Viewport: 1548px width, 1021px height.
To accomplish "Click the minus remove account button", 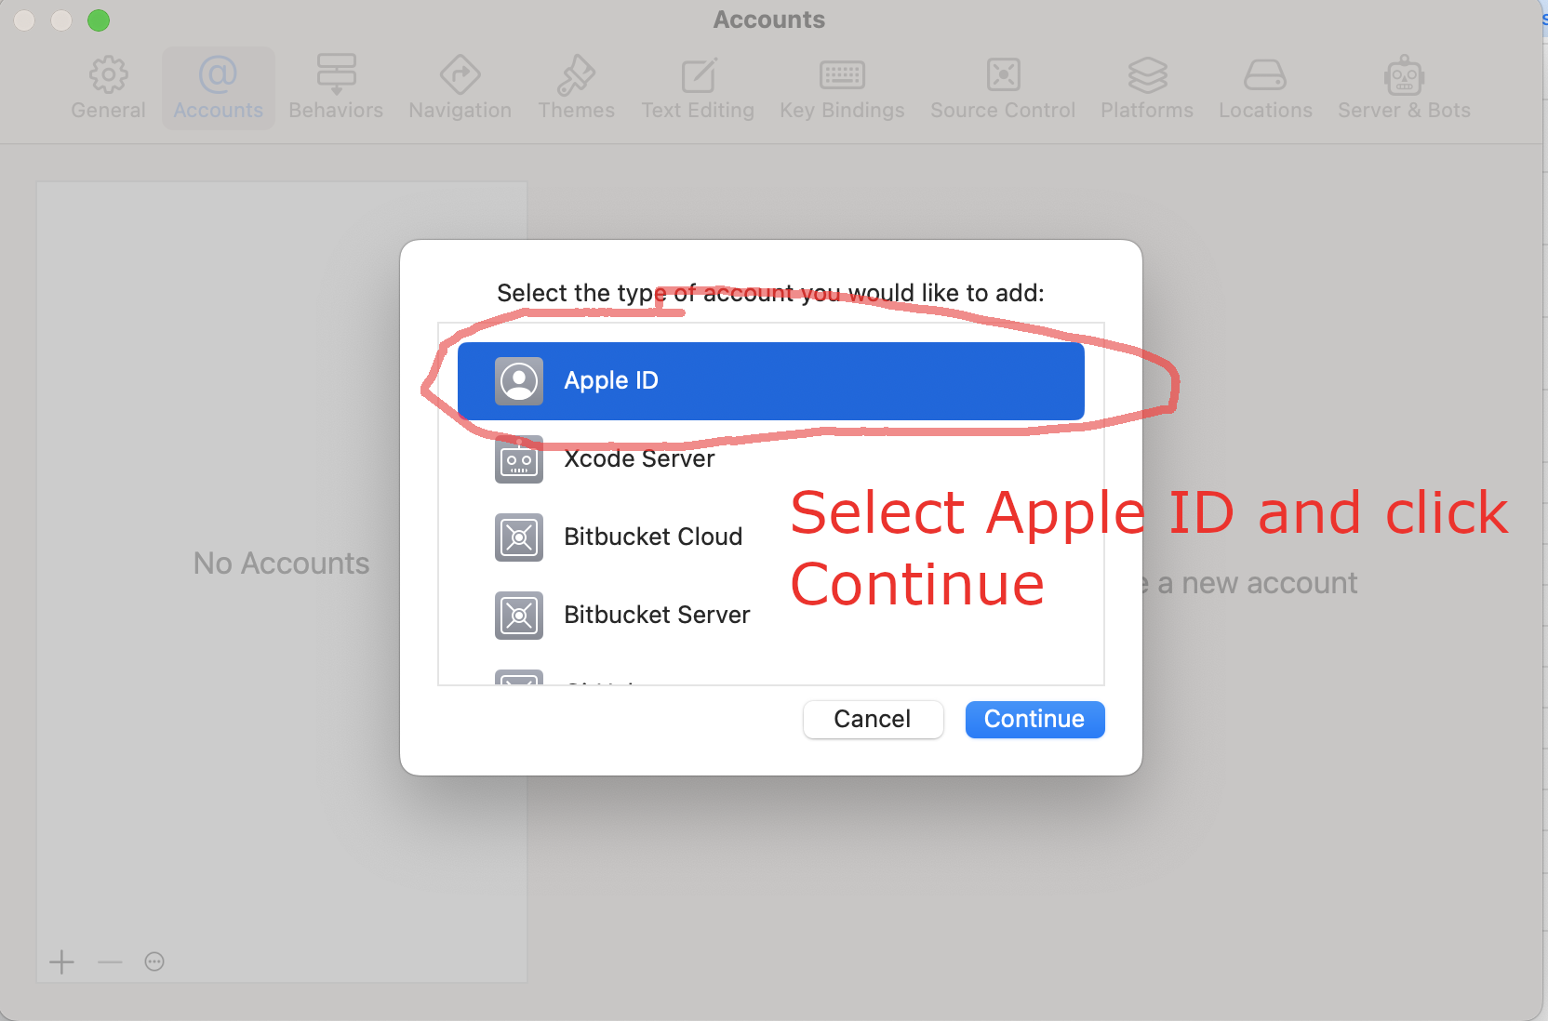I will [x=110, y=961].
